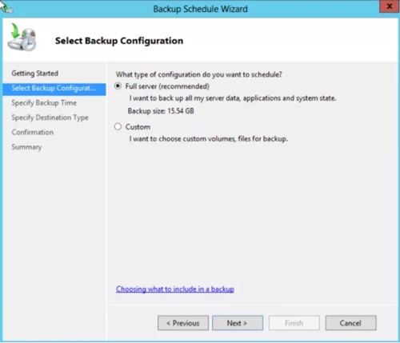Jump to the Summary step
The height and width of the screenshot is (343, 400).
pos(26,147)
